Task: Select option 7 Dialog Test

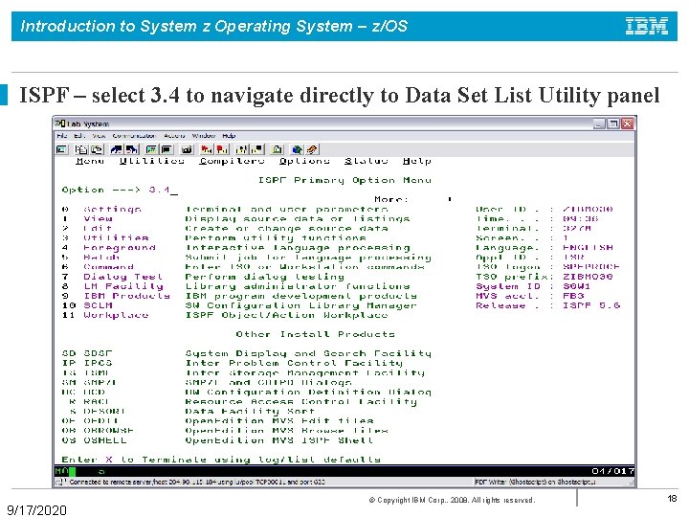Action: (123, 277)
